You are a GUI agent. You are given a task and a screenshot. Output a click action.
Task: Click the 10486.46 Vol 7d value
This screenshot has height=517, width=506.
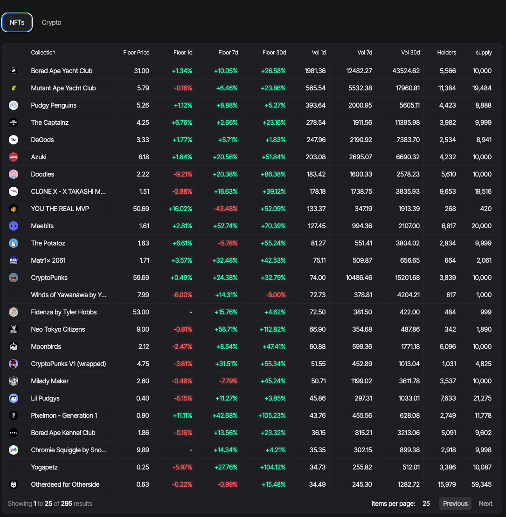click(359, 278)
